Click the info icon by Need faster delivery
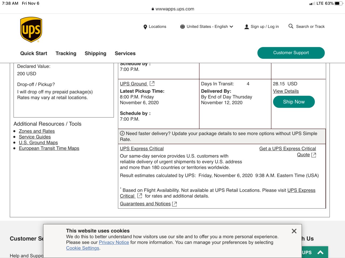This screenshot has width=345, height=258. pyautogui.click(x=122, y=133)
